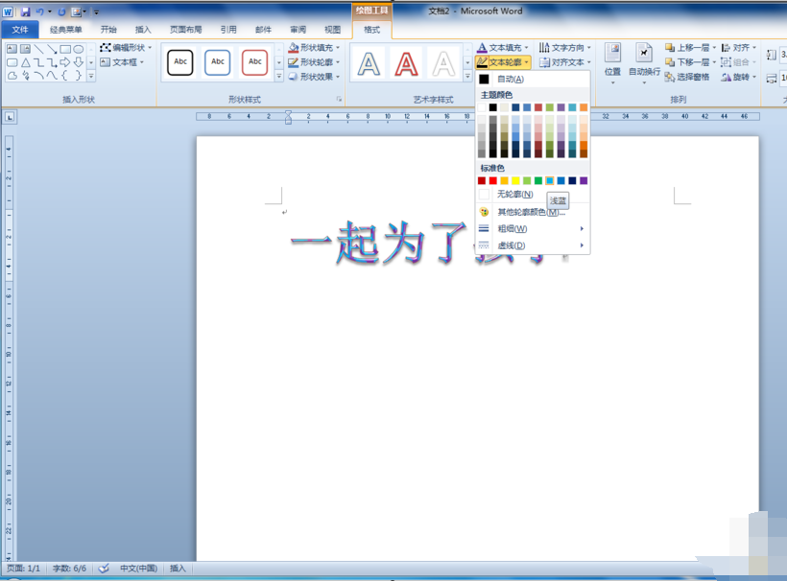Choose the red A WordArt style
Screen dimensions: 787x581
point(406,63)
